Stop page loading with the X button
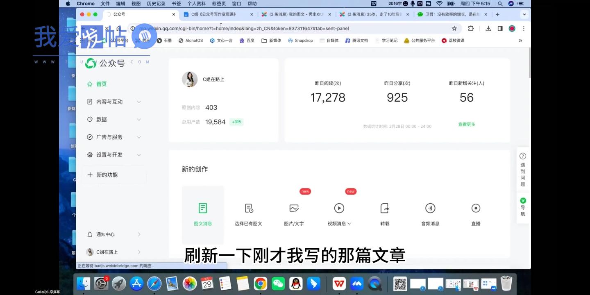 pos(107,29)
